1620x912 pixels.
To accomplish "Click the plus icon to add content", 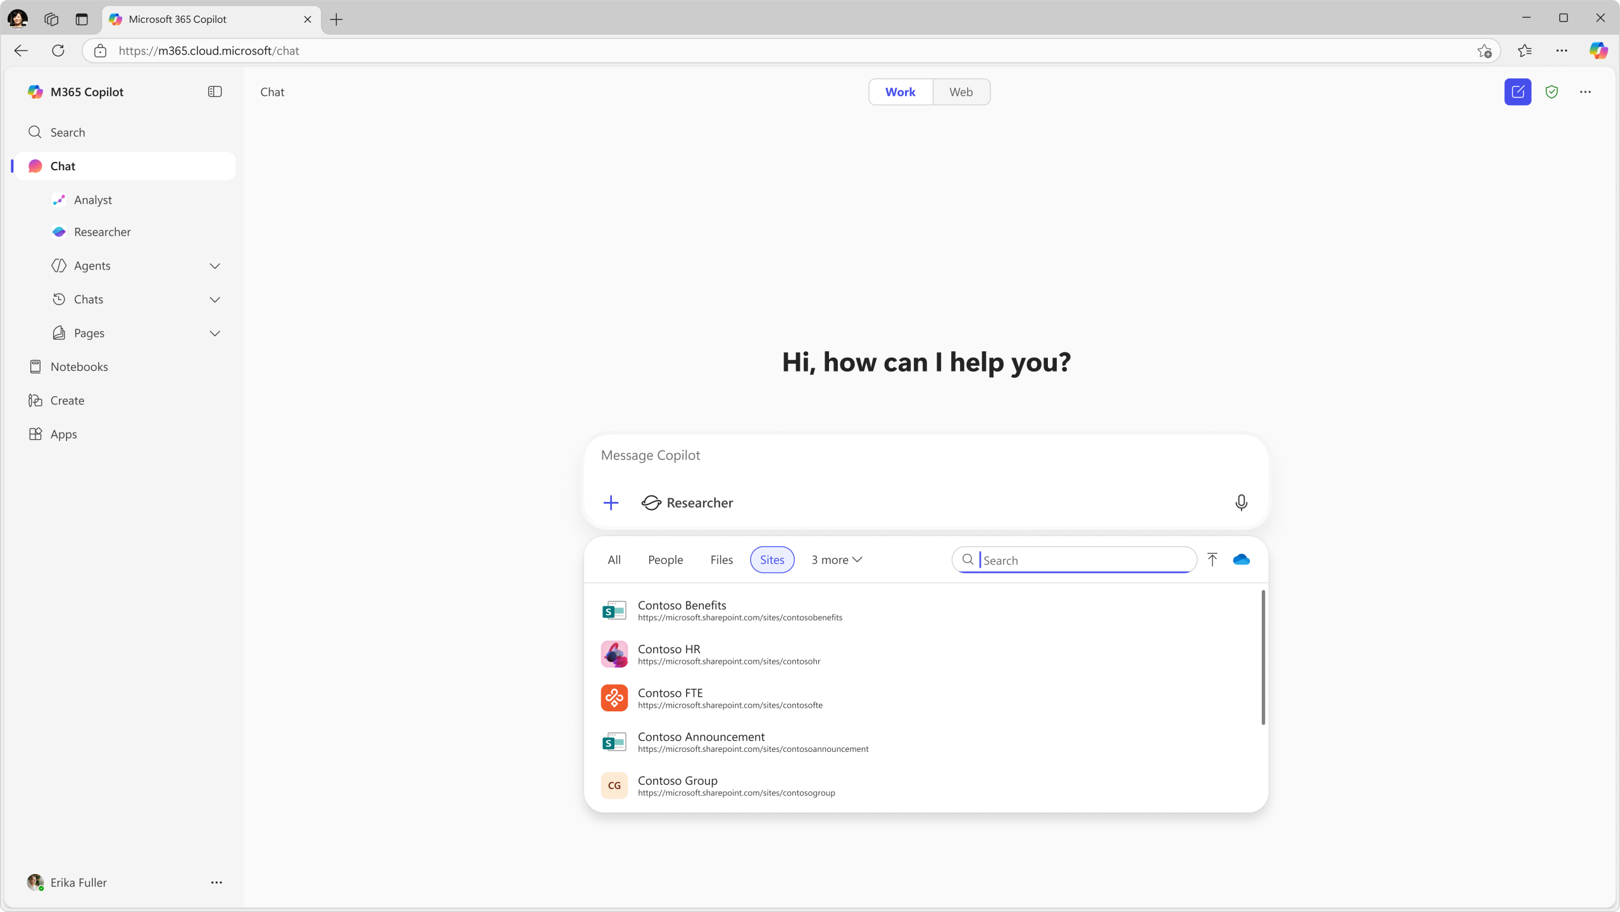I will [611, 503].
